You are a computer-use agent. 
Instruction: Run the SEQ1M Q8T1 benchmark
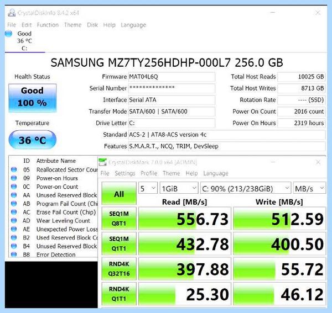[x=119, y=219]
